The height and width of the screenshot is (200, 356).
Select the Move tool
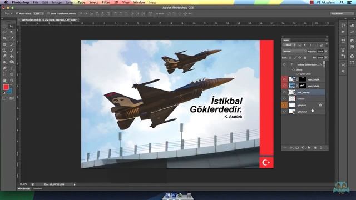point(12,26)
